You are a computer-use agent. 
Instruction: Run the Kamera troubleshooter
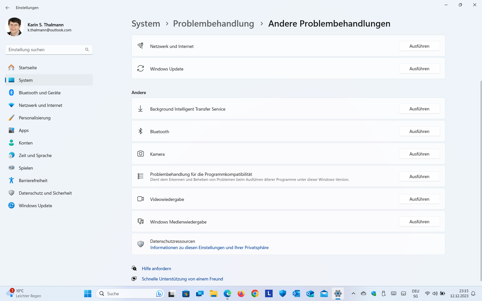point(419,154)
